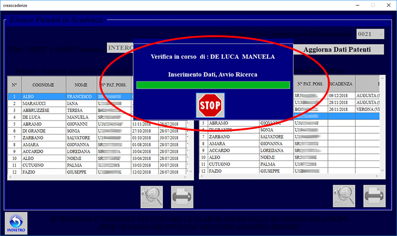Click the STOP sign button
The image size is (397, 236).
[x=210, y=105]
